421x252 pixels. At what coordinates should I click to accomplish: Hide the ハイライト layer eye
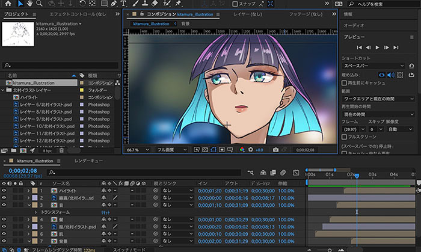(x=4, y=191)
